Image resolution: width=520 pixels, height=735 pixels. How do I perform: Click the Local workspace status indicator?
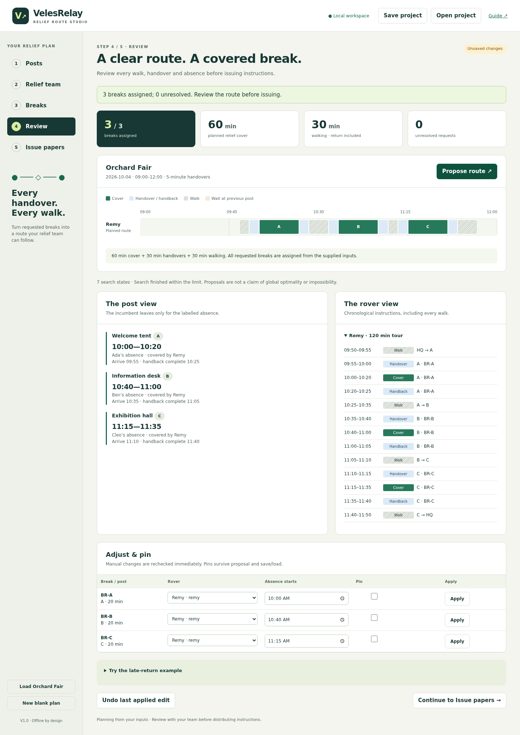[x=349, y=16]
